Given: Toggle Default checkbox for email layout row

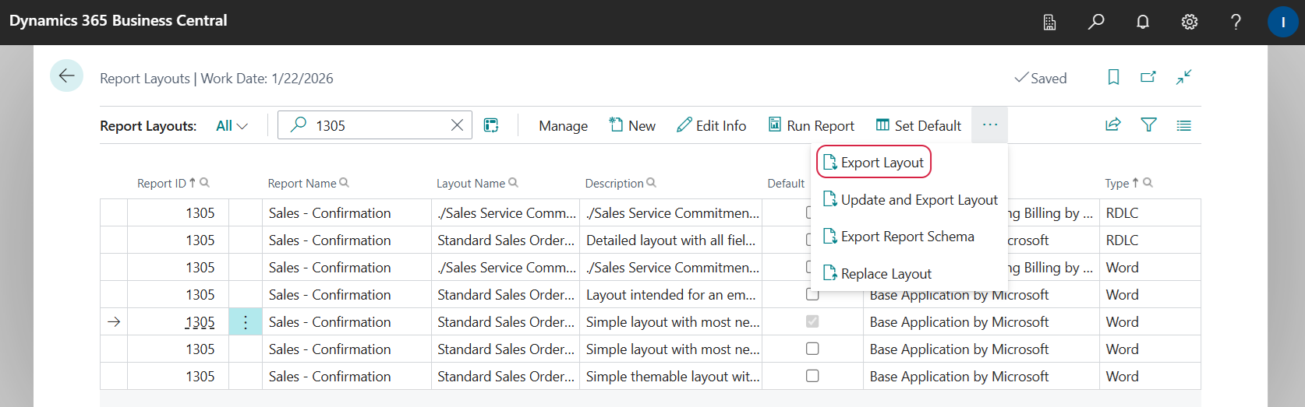Looking at the screenshot, I should point(812,296).
